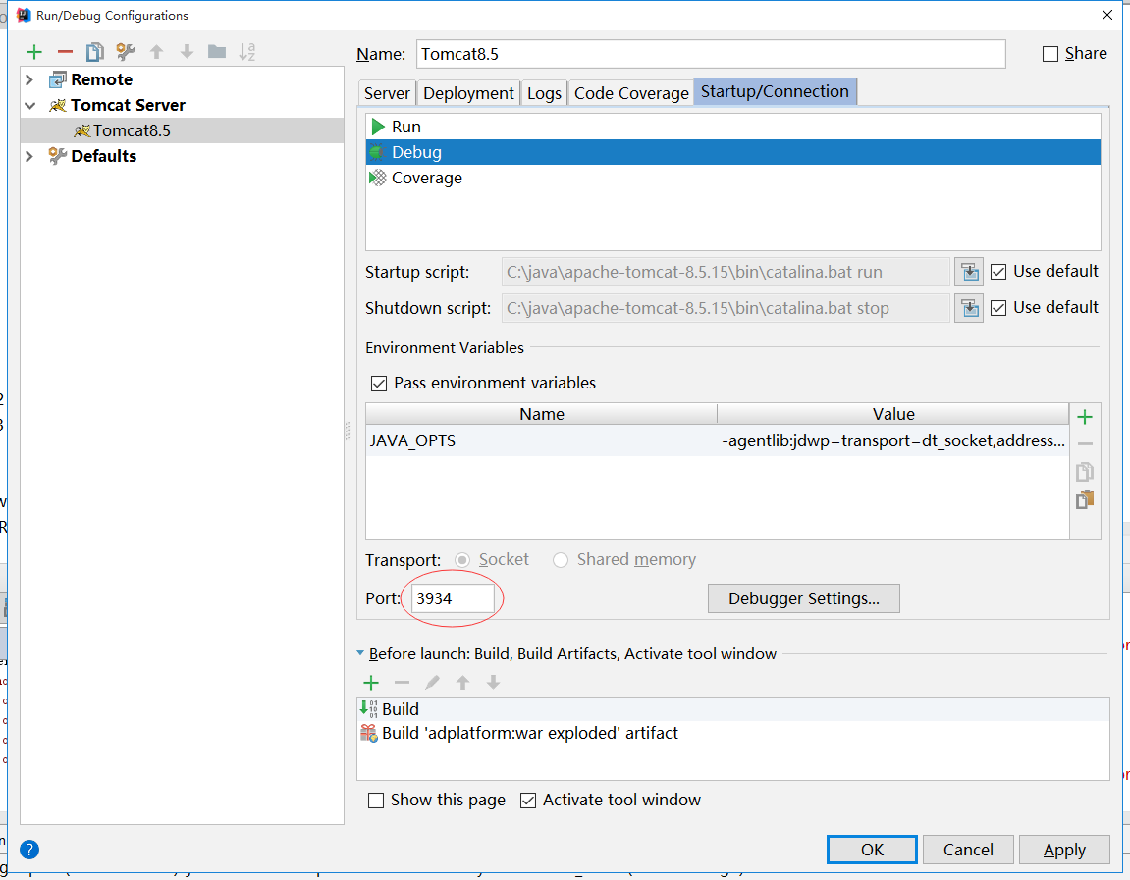Screen dimensions: 1130x880
Task: Add a new environment variable
Action: 1085,417
